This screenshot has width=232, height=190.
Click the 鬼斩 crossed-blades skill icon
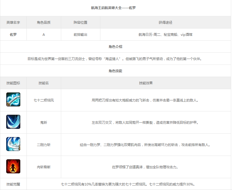click(x=13, y=122)
